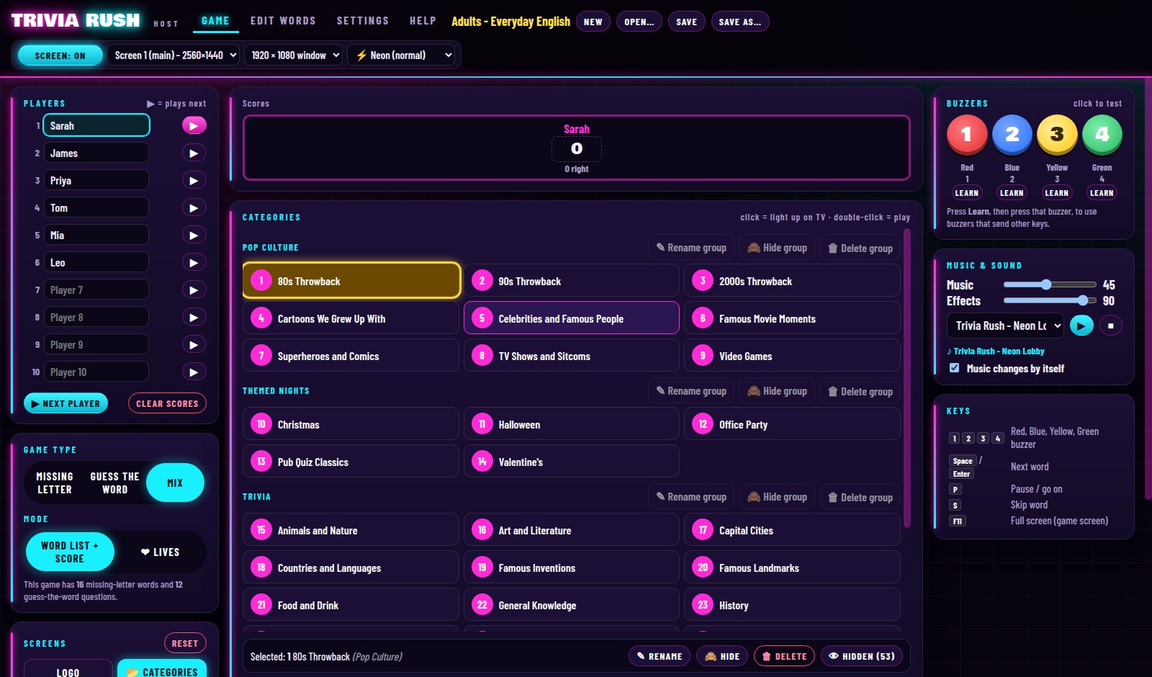
Task: Choose Missing Letter game type
Action: tap(55, 483)
